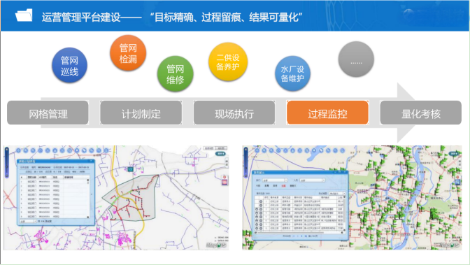Image resolution: width=470 pixels, height=265 pixels.
Task: Open the 计划制定 stage tab
Action: [141, 113]
